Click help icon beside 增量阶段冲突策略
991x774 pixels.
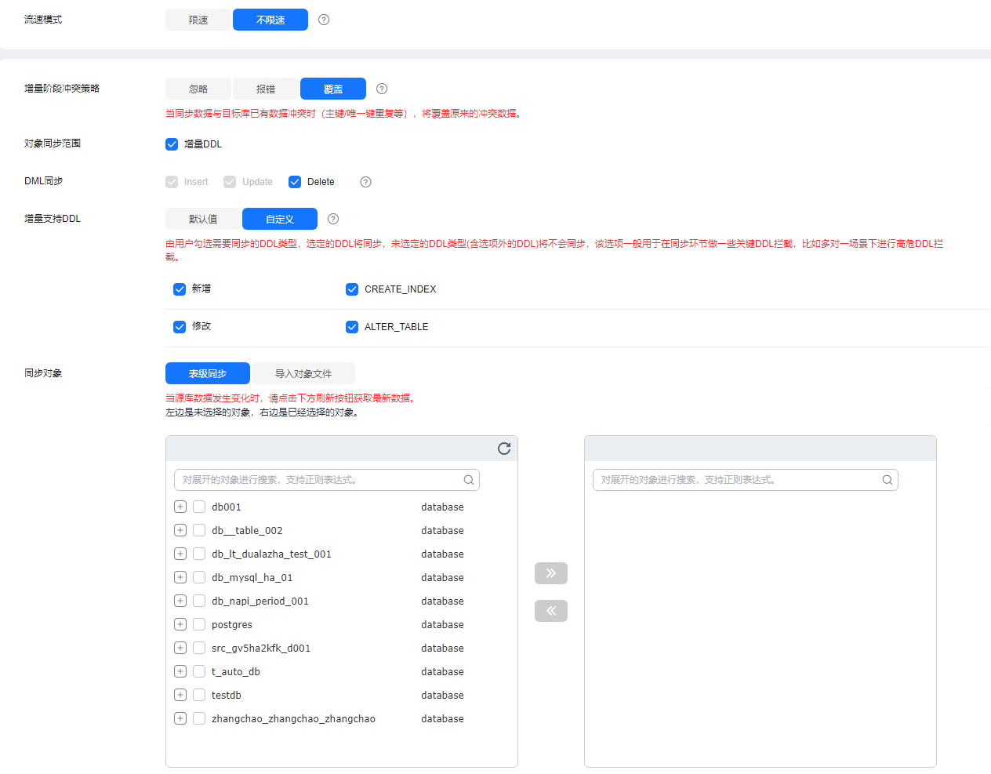point(381,89)
